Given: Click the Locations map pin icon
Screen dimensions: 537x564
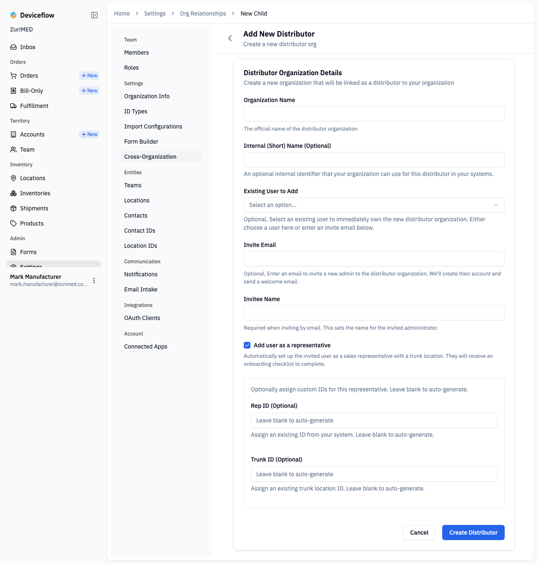Looking at the screenshot, I should coord(13,178).
